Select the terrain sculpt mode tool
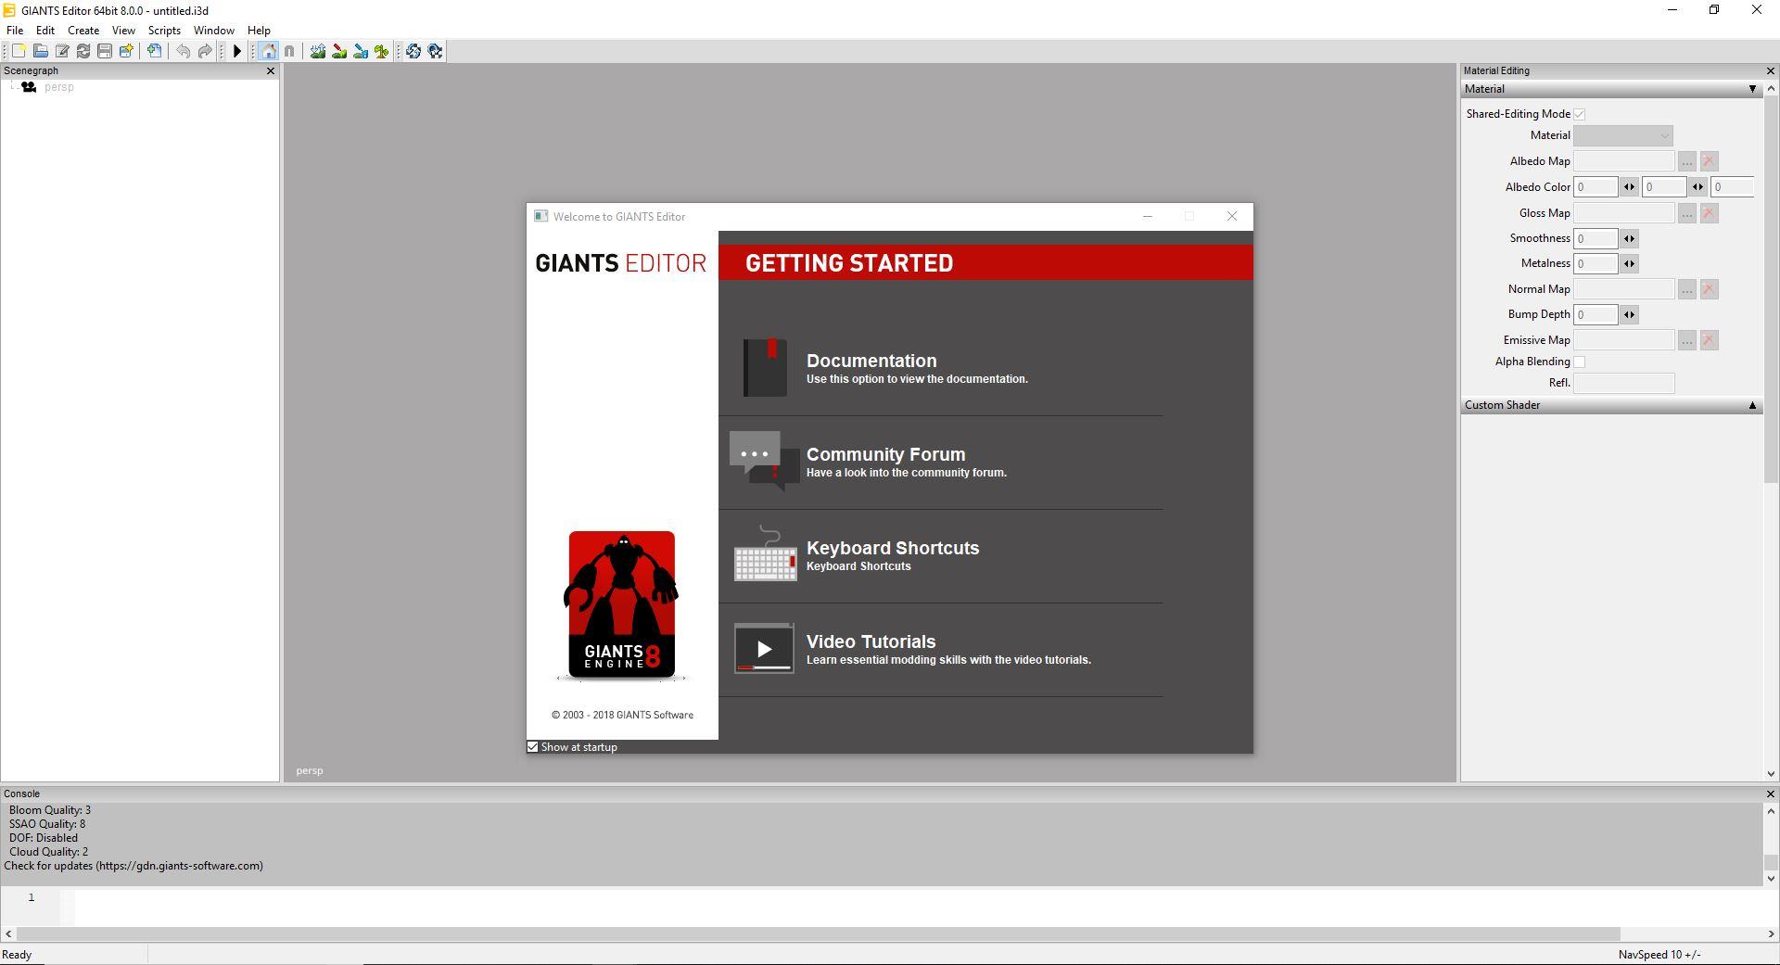The width and height of the screenshot is (1780, 965). pyautogui.click(x=317, y=51)
